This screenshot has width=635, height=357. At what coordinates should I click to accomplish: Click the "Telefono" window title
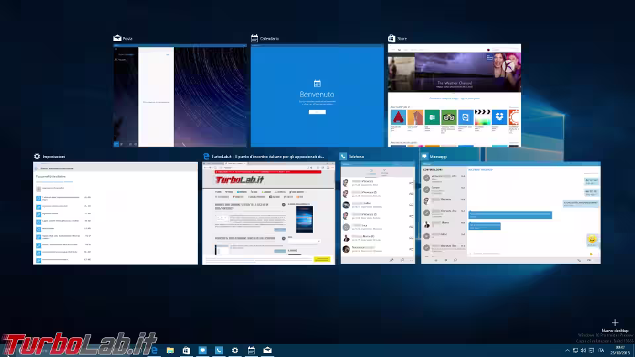click(x=357, y=157)
